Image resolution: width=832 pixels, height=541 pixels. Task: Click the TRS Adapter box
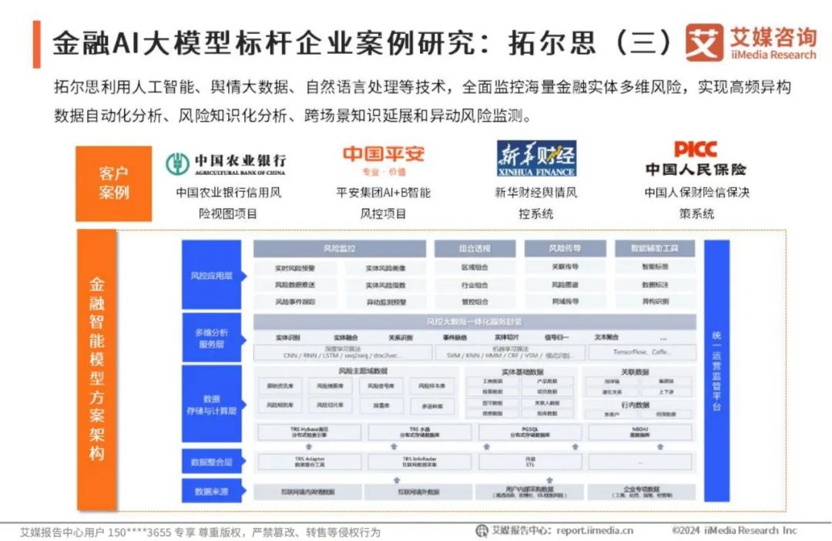[310, 462]
